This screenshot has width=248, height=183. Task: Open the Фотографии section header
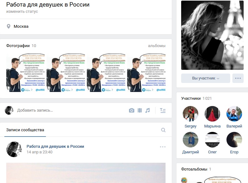[18, 46]
